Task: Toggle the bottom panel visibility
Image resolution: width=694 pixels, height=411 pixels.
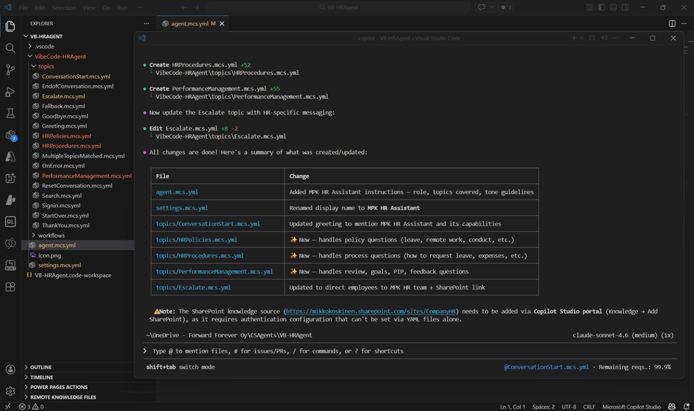Action: pyautogui.click(x=613, y=8)
